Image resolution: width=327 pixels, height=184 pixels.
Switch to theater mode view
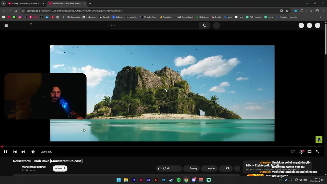tap(309, 152)
